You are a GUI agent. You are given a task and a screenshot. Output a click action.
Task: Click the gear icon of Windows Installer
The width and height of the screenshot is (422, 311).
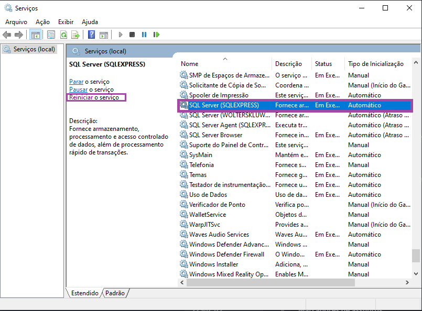(x=184, y=264)
